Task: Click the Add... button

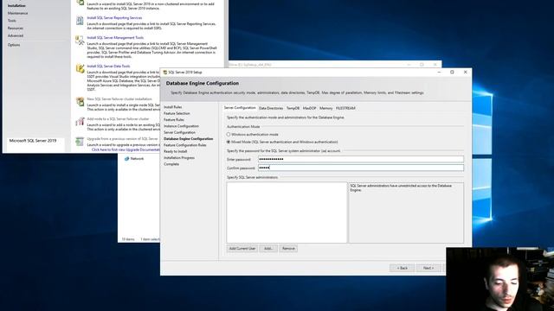Action: point(268,249)
